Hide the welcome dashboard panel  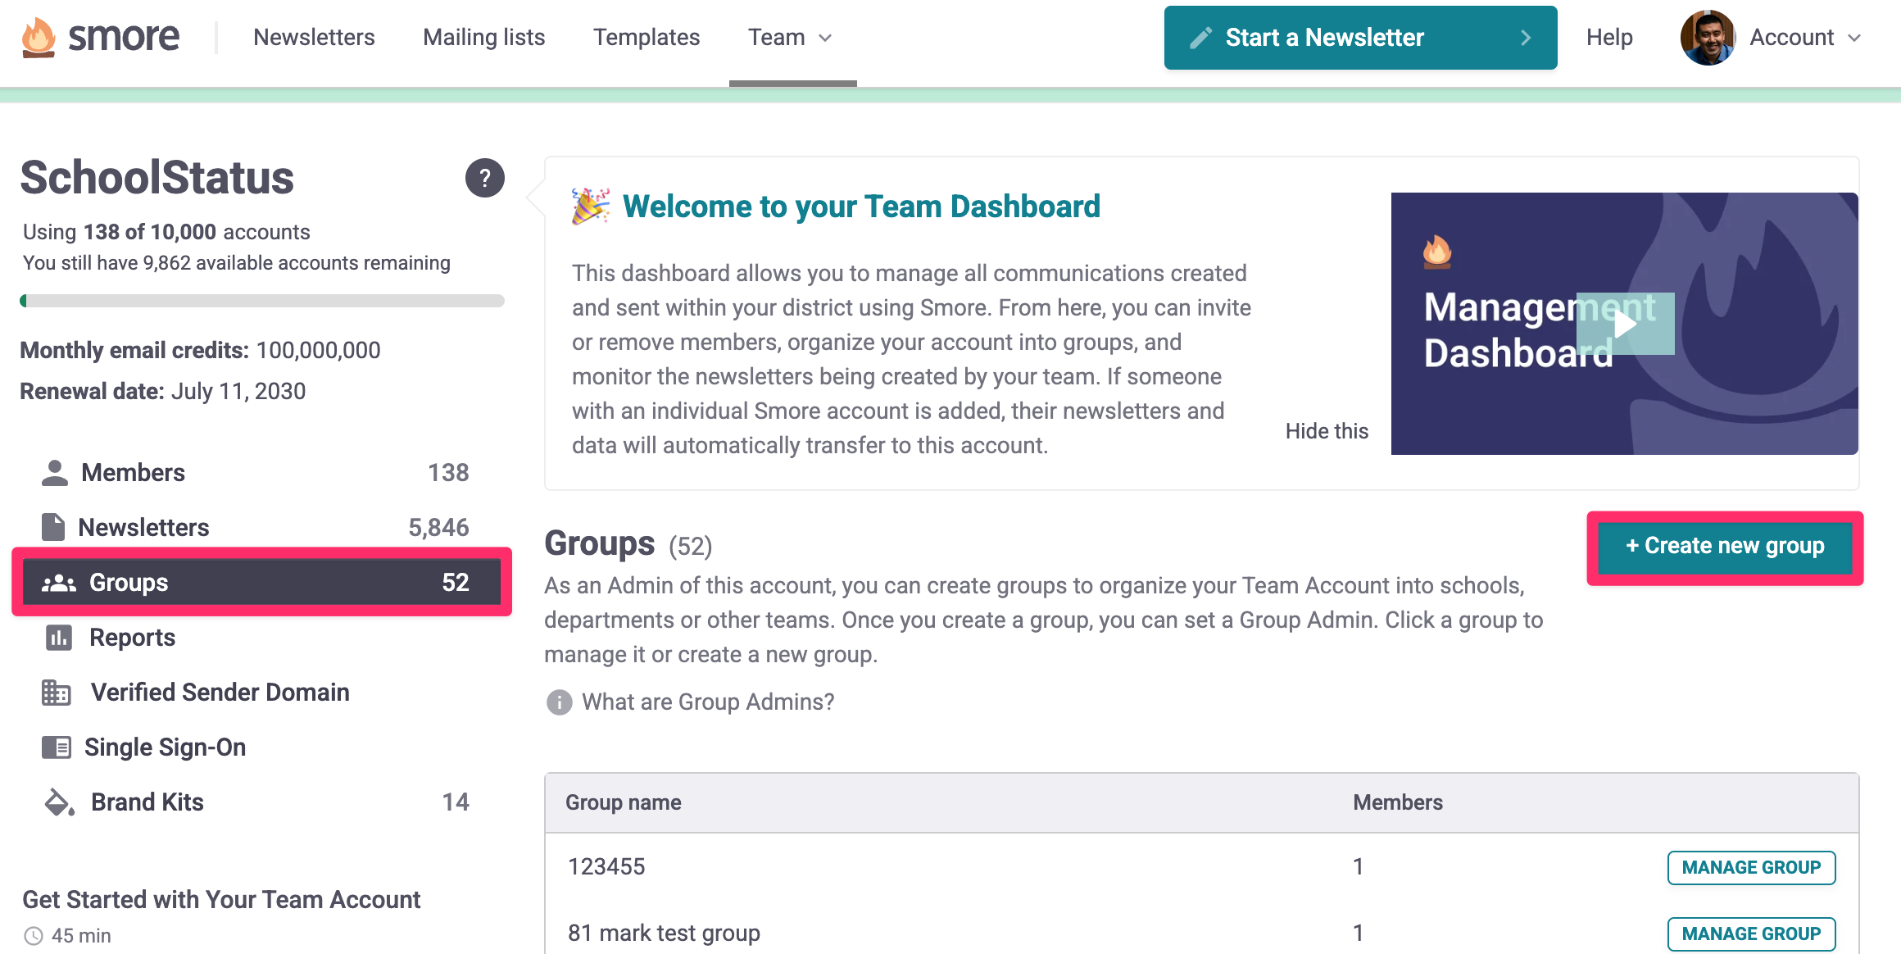(x=1327, y=431)
